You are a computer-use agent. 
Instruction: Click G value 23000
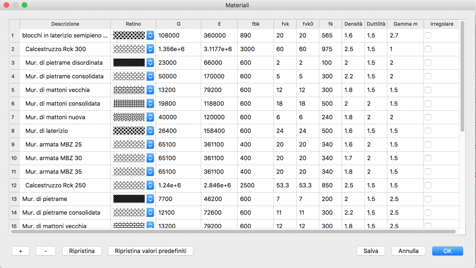tap(167, 63)
